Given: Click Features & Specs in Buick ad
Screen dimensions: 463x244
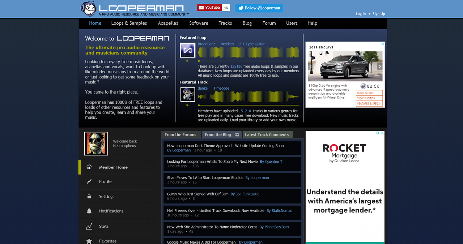Looking at the screenshot, I should (369, 103).
